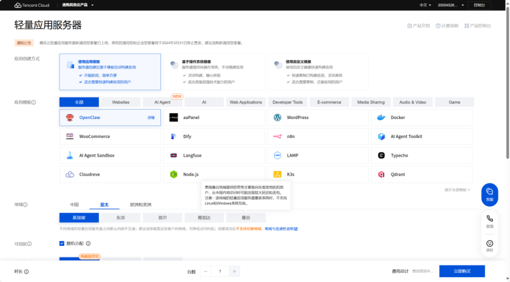Click the instance quantity input field

[x=219, y=271]
